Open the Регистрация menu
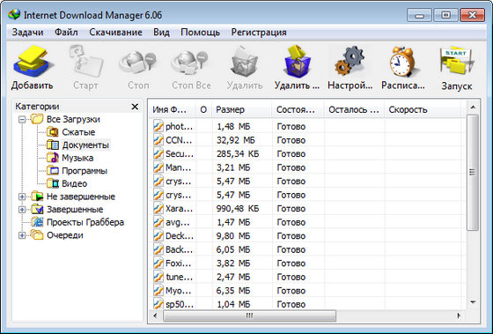The image size is (493, 334). pos(259,33)
